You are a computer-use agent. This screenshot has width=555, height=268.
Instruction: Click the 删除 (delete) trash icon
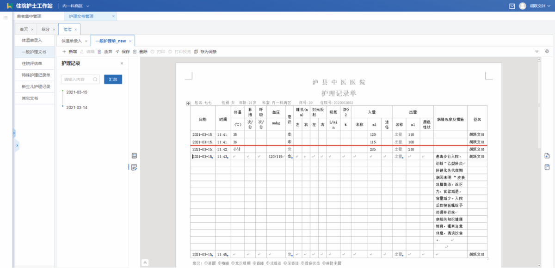coord(135,52)
